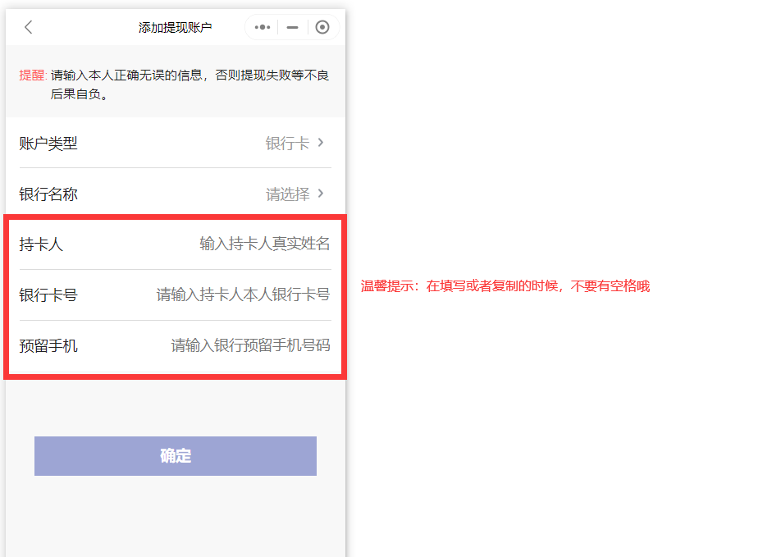Focus the 输入持卡人真实姓名 field
The width and height of the screenshot is (781, 557).
click(x=264, y=244)
